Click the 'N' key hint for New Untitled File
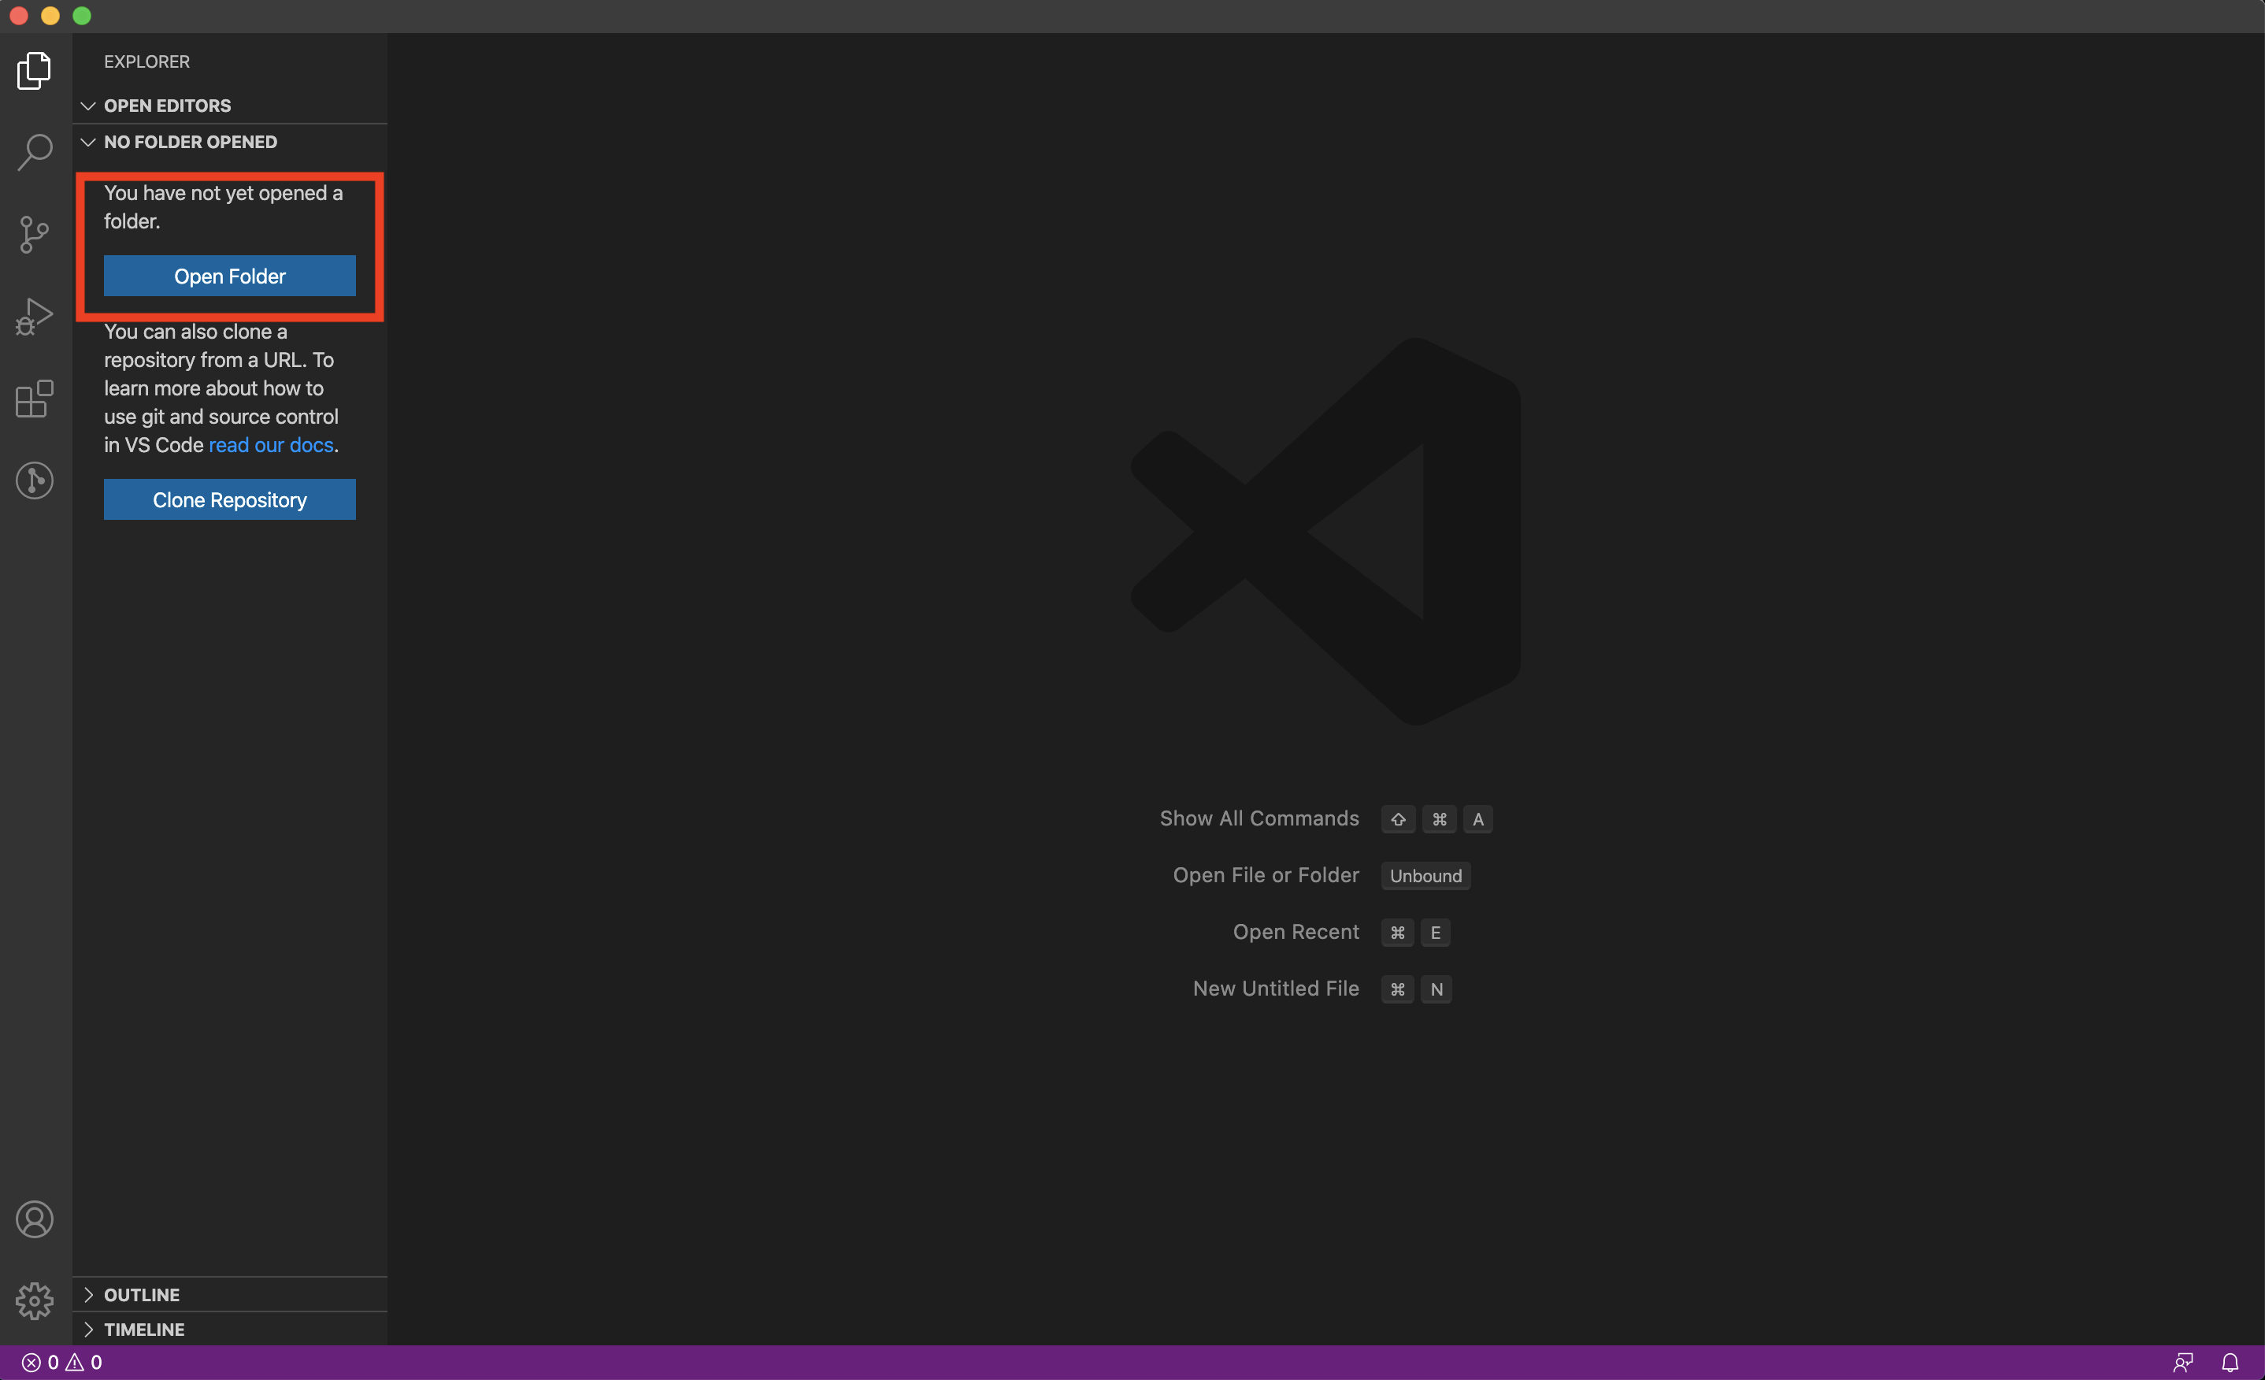 click(1436, 989)
